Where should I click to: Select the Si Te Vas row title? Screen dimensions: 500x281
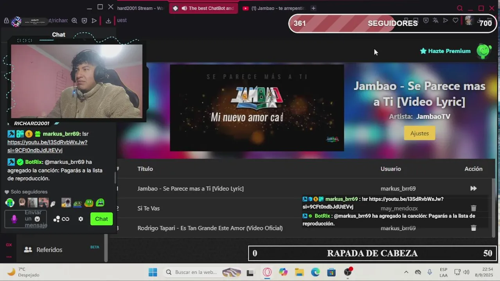(x=149, y=208)
